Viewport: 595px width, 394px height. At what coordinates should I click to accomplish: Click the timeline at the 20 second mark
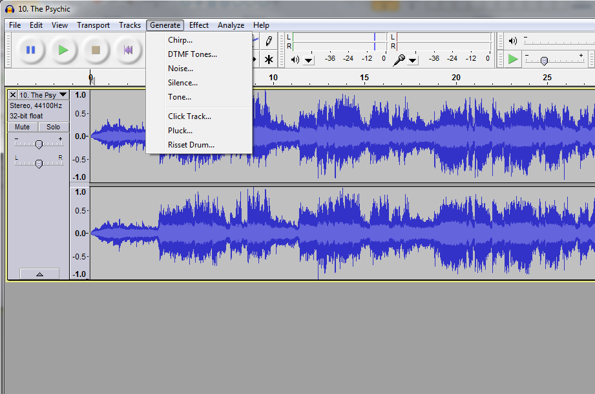point(455,78)
